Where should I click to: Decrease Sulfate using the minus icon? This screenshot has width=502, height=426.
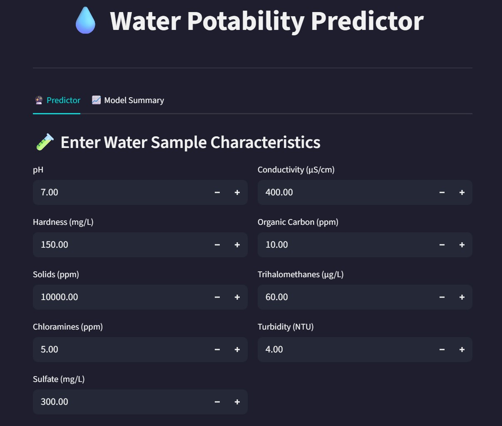217,402
